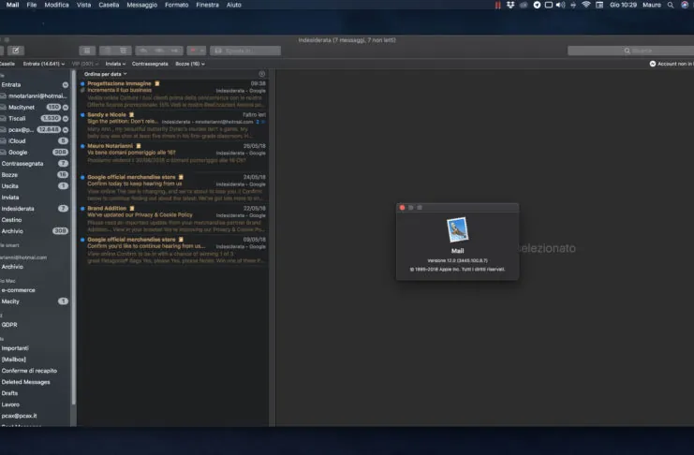Click the volume icon in menu bar
This screenshot has width=694, height=455.
click(561, 5)
